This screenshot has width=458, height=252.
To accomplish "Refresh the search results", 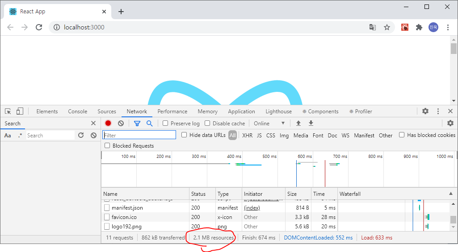I will (81, 135).
